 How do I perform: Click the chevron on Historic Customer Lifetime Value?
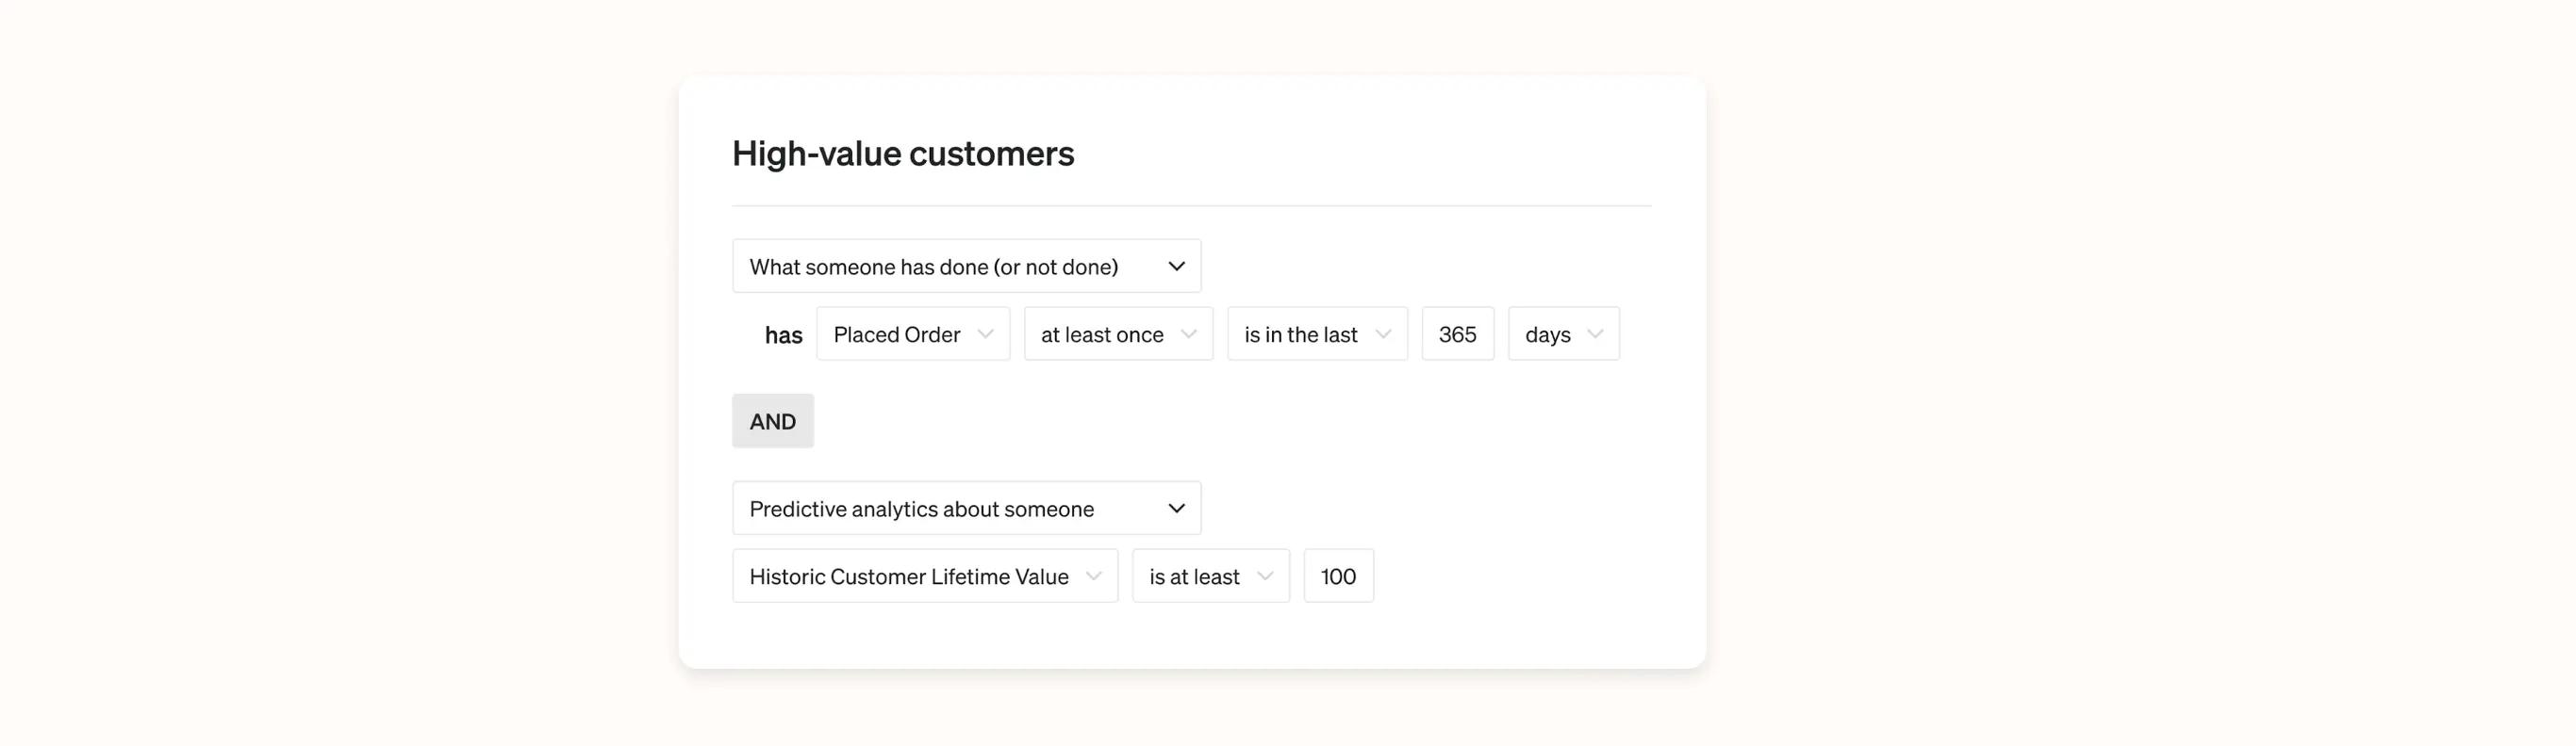(1095, 576)
